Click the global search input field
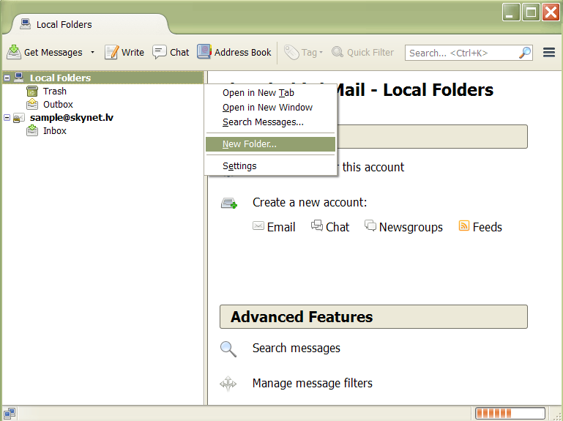 pyautogui.click(x=461, y=53)
